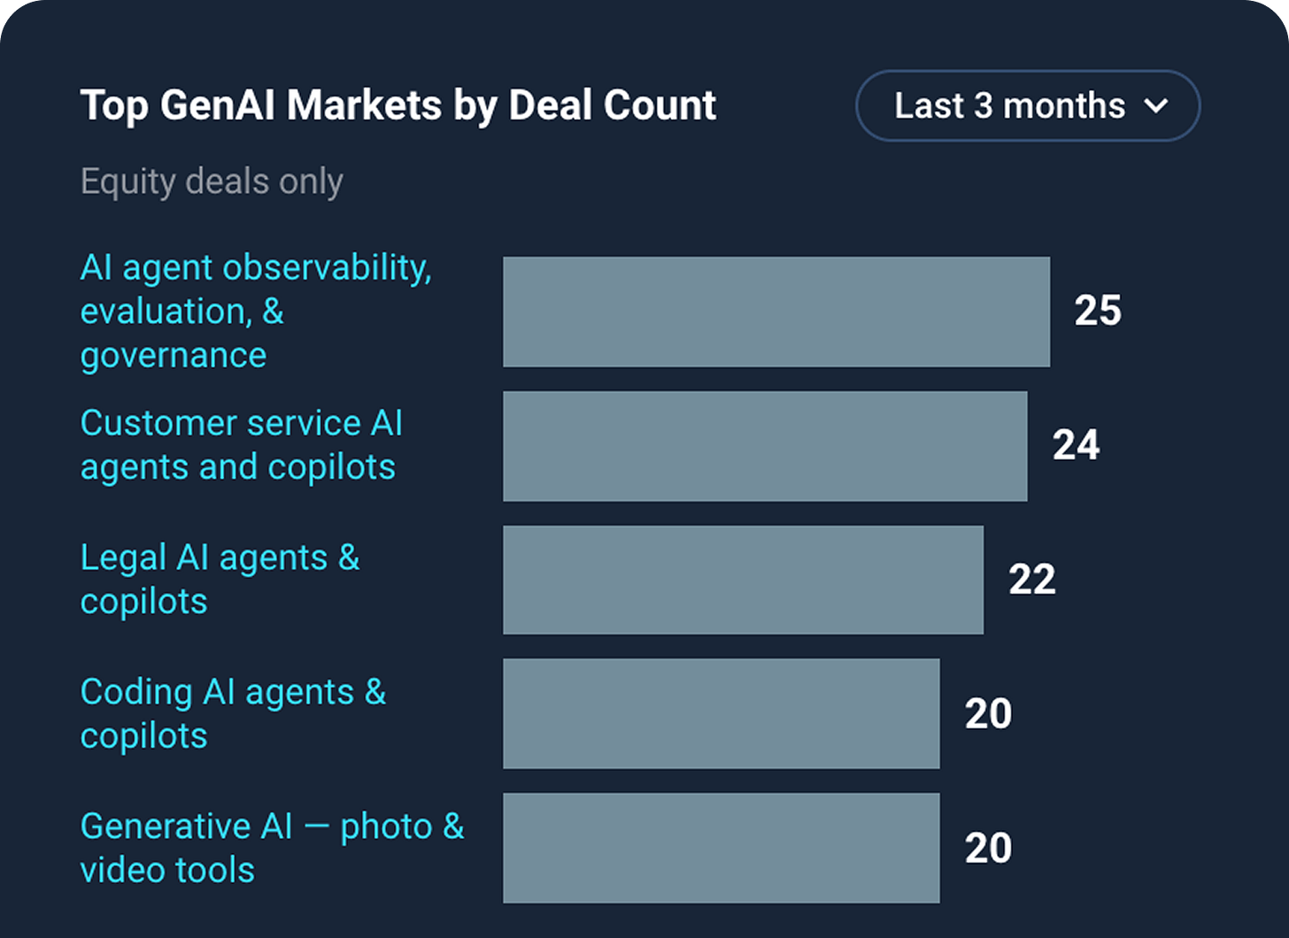Select the value label 24

pos(1077,446)
